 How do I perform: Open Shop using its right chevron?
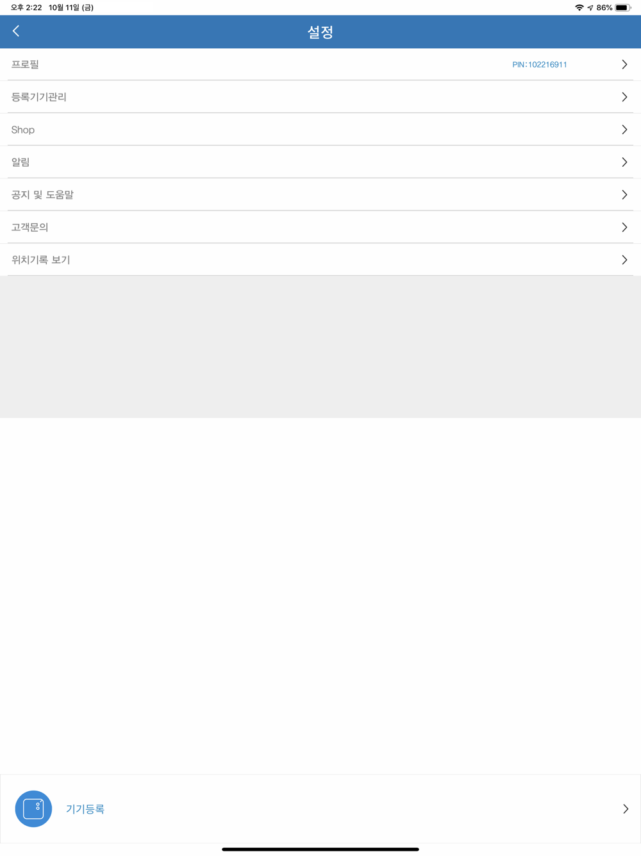[x=624, y=130]
